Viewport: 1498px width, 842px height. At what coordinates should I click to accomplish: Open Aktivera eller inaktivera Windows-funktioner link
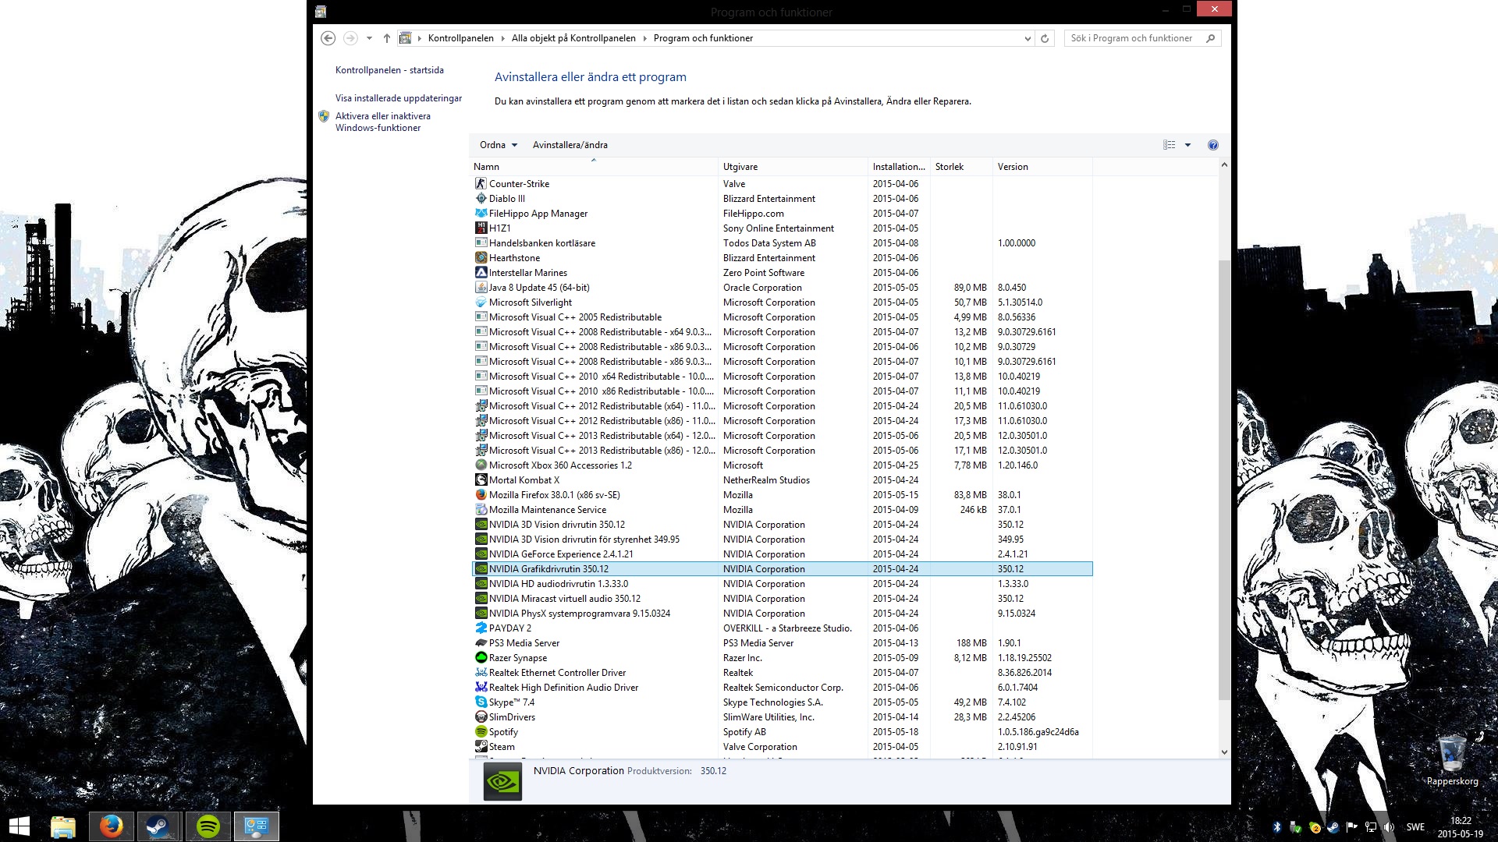tap(382, 122)
